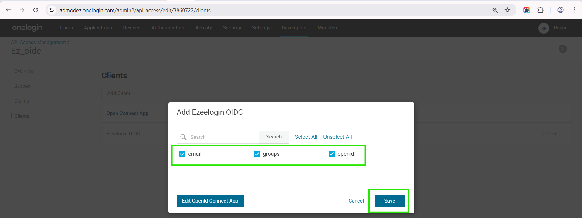Save the selected scopes
582x218 pixels.
pos(390,201)
